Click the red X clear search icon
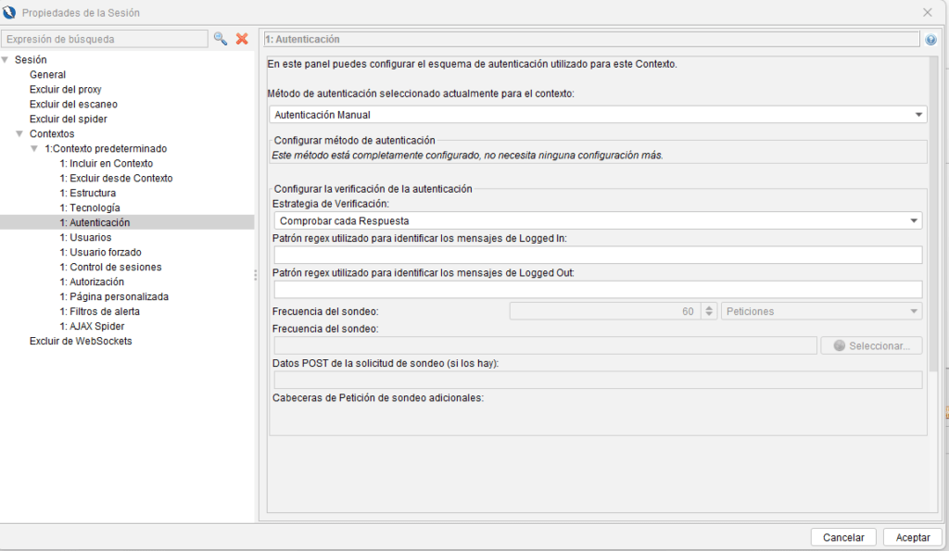Viewport: 949px width, 551px height. 242,39
